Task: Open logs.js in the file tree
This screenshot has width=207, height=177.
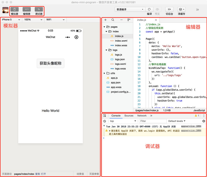Action: (118, 55)
